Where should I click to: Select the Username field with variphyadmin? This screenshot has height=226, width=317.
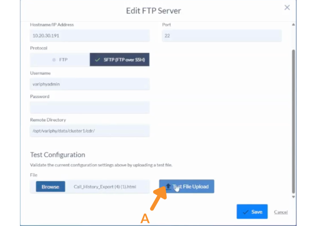90,84
